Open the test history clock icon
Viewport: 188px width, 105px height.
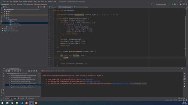tap(29, 71)
